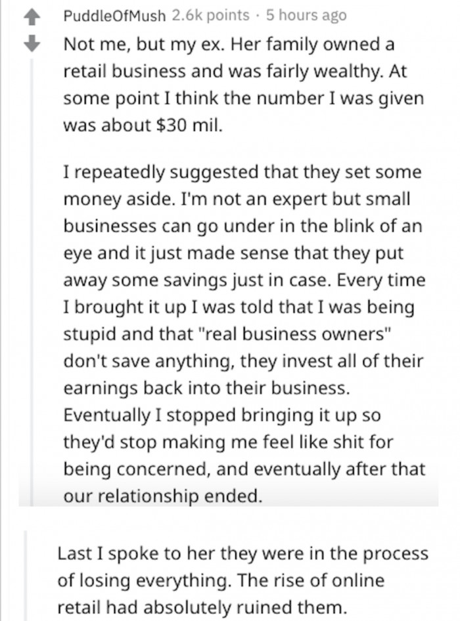Click the words 'earnings back into their business.'

click(x=207, y=388)
